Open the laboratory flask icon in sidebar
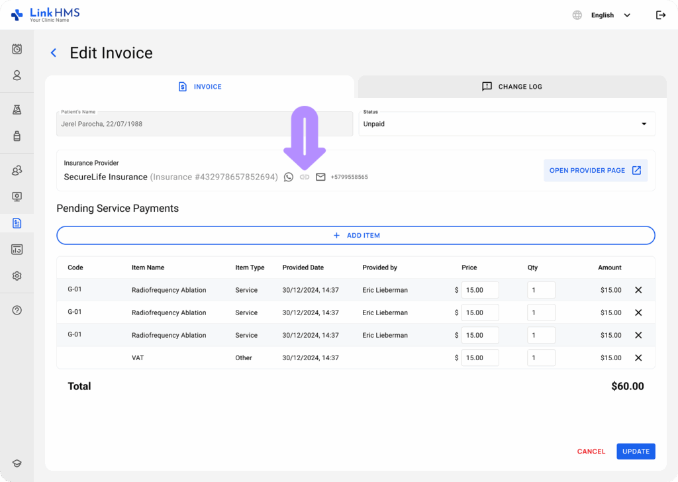The width and height of the screenshot is (678, 482). coord(17,110)
